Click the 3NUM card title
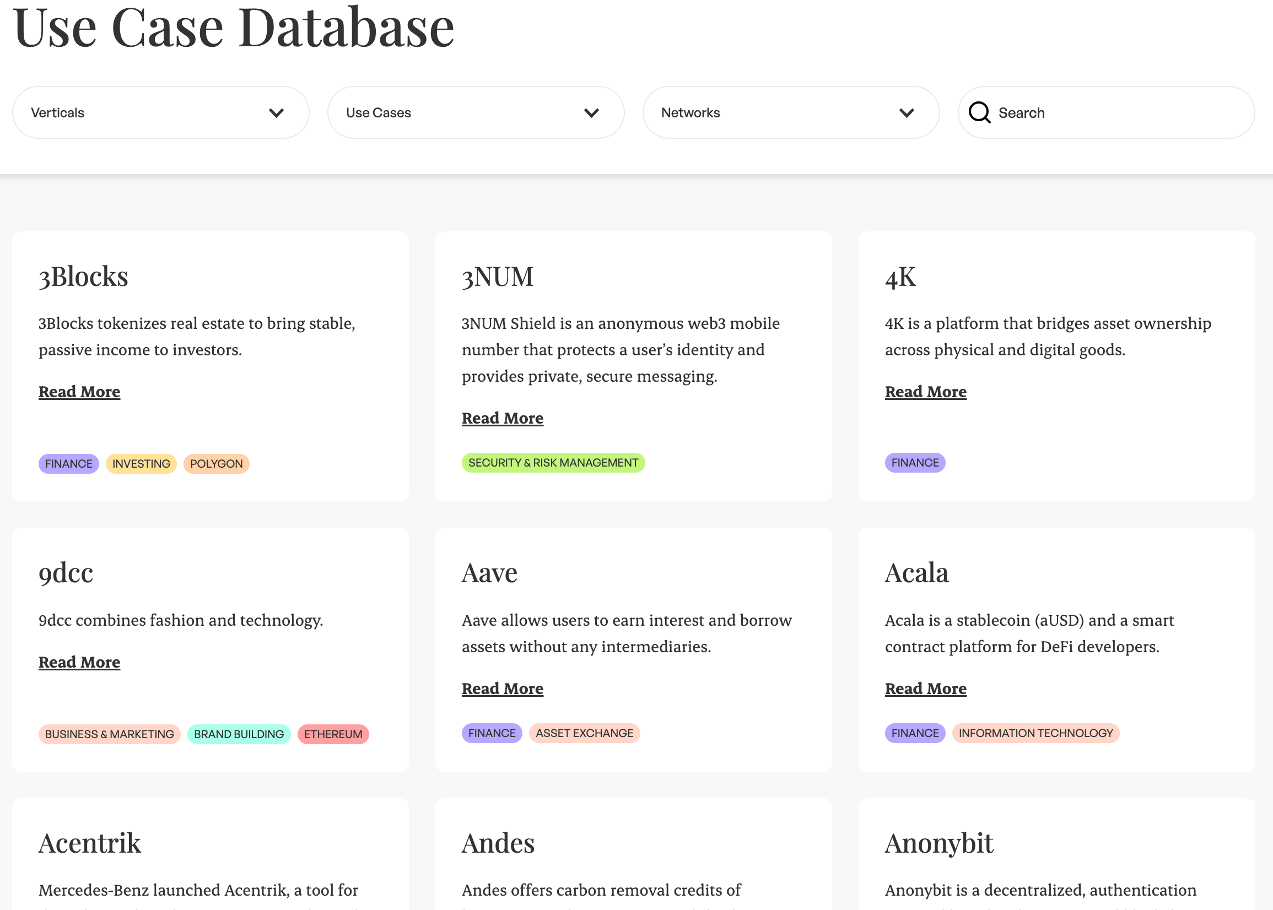Viewport: 1273px width, 910px height. pyautogui.click(x=497, y=277)
